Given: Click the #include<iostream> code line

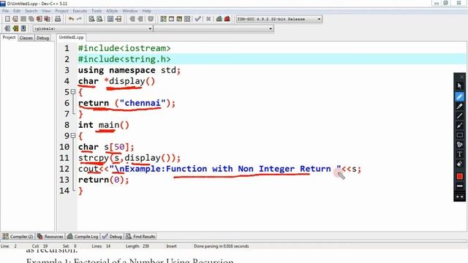Looking at the screenshot, I should pyautogui.click(x=124, y=48).
